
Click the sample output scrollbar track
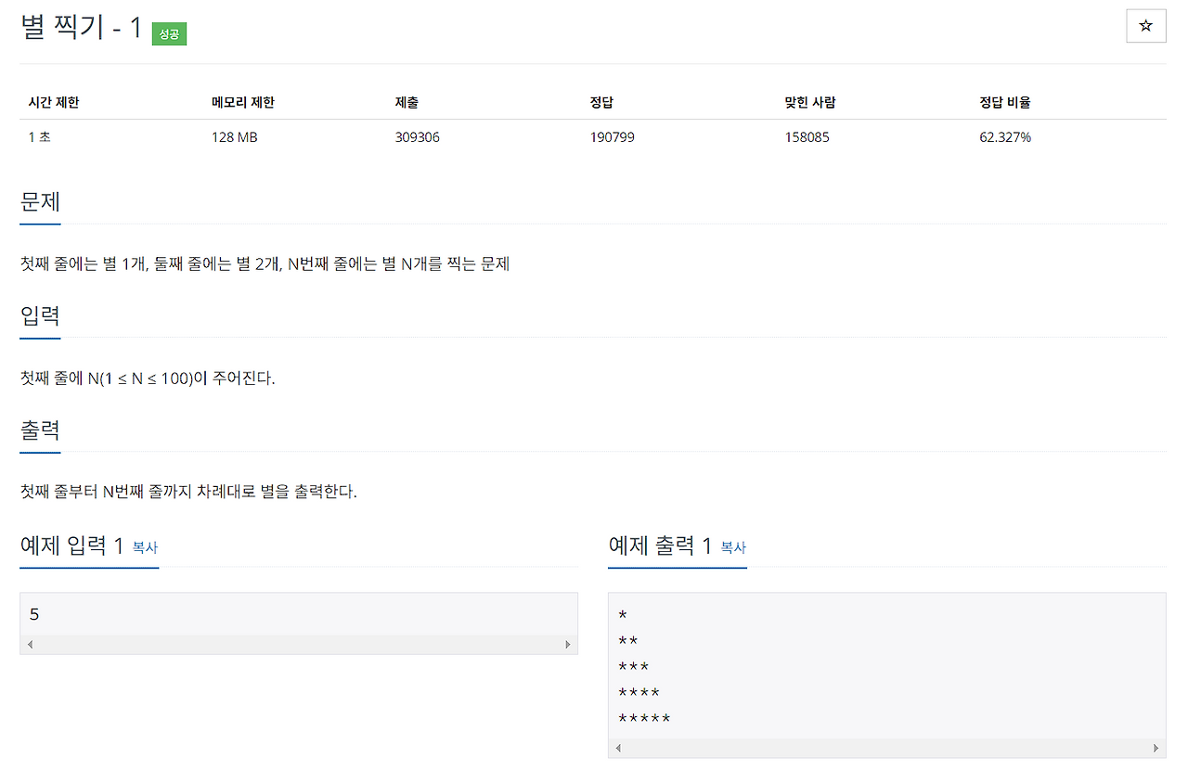887,748
